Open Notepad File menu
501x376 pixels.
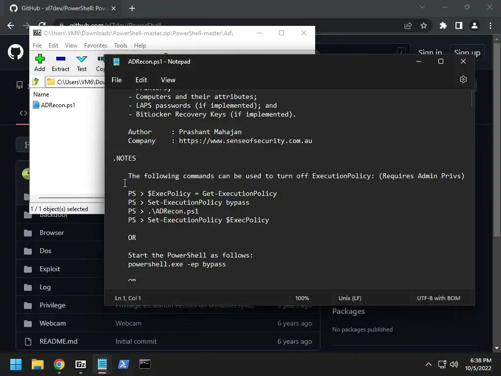116,80
